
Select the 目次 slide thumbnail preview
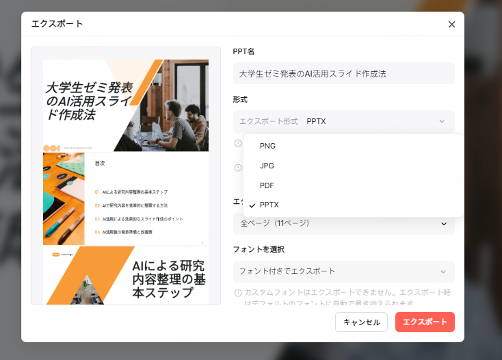tap(126, 199)
